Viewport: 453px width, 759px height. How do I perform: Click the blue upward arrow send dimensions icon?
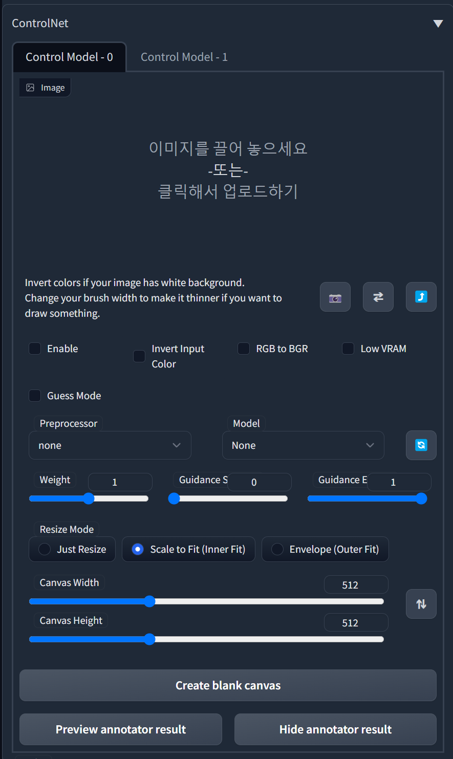pos(421,297)
